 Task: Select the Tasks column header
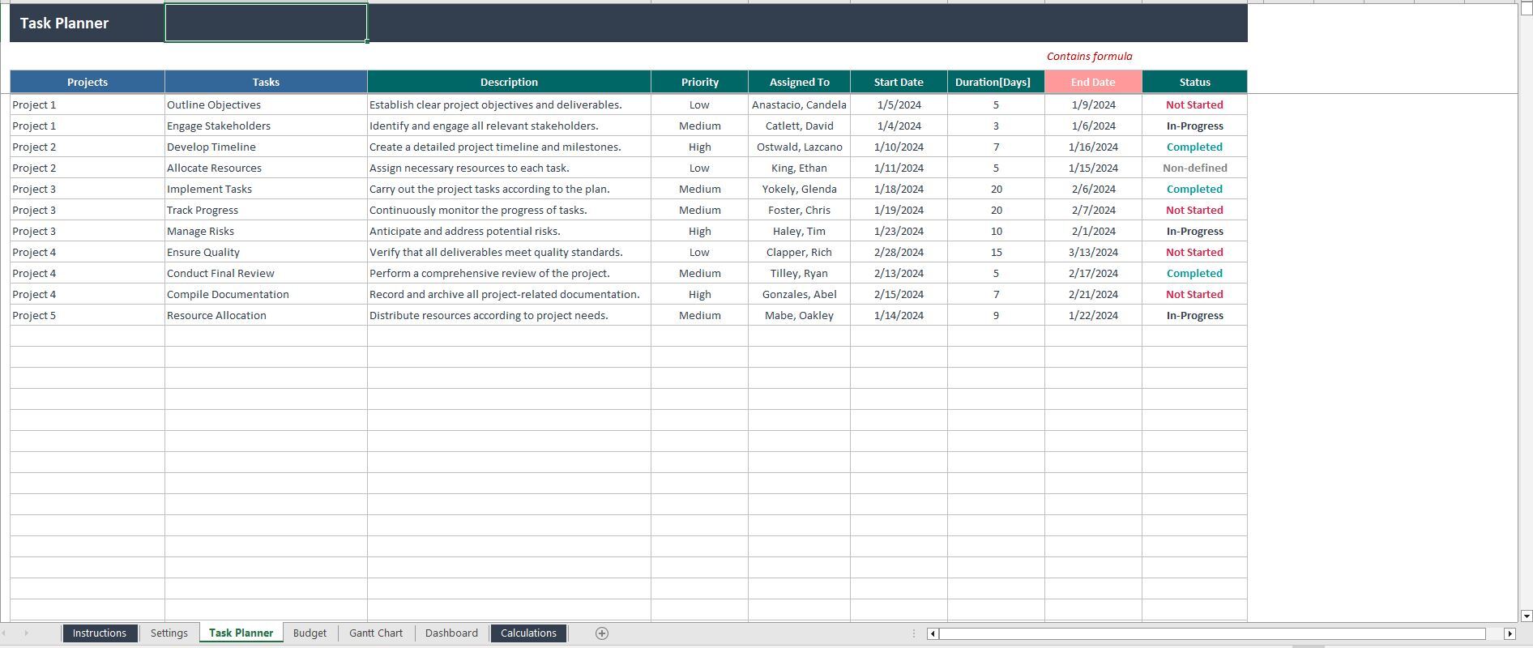point(266,82)
